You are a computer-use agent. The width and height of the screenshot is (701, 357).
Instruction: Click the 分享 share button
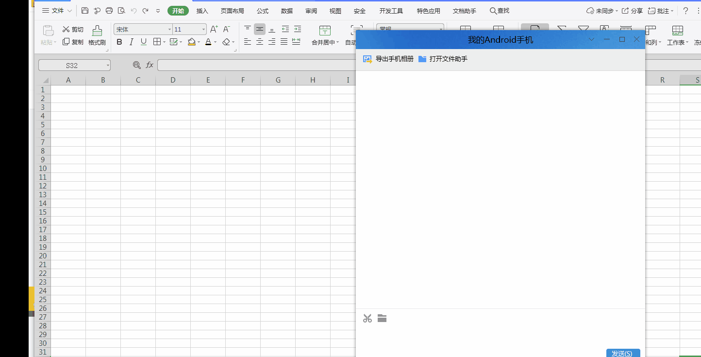tap(633, 11)
